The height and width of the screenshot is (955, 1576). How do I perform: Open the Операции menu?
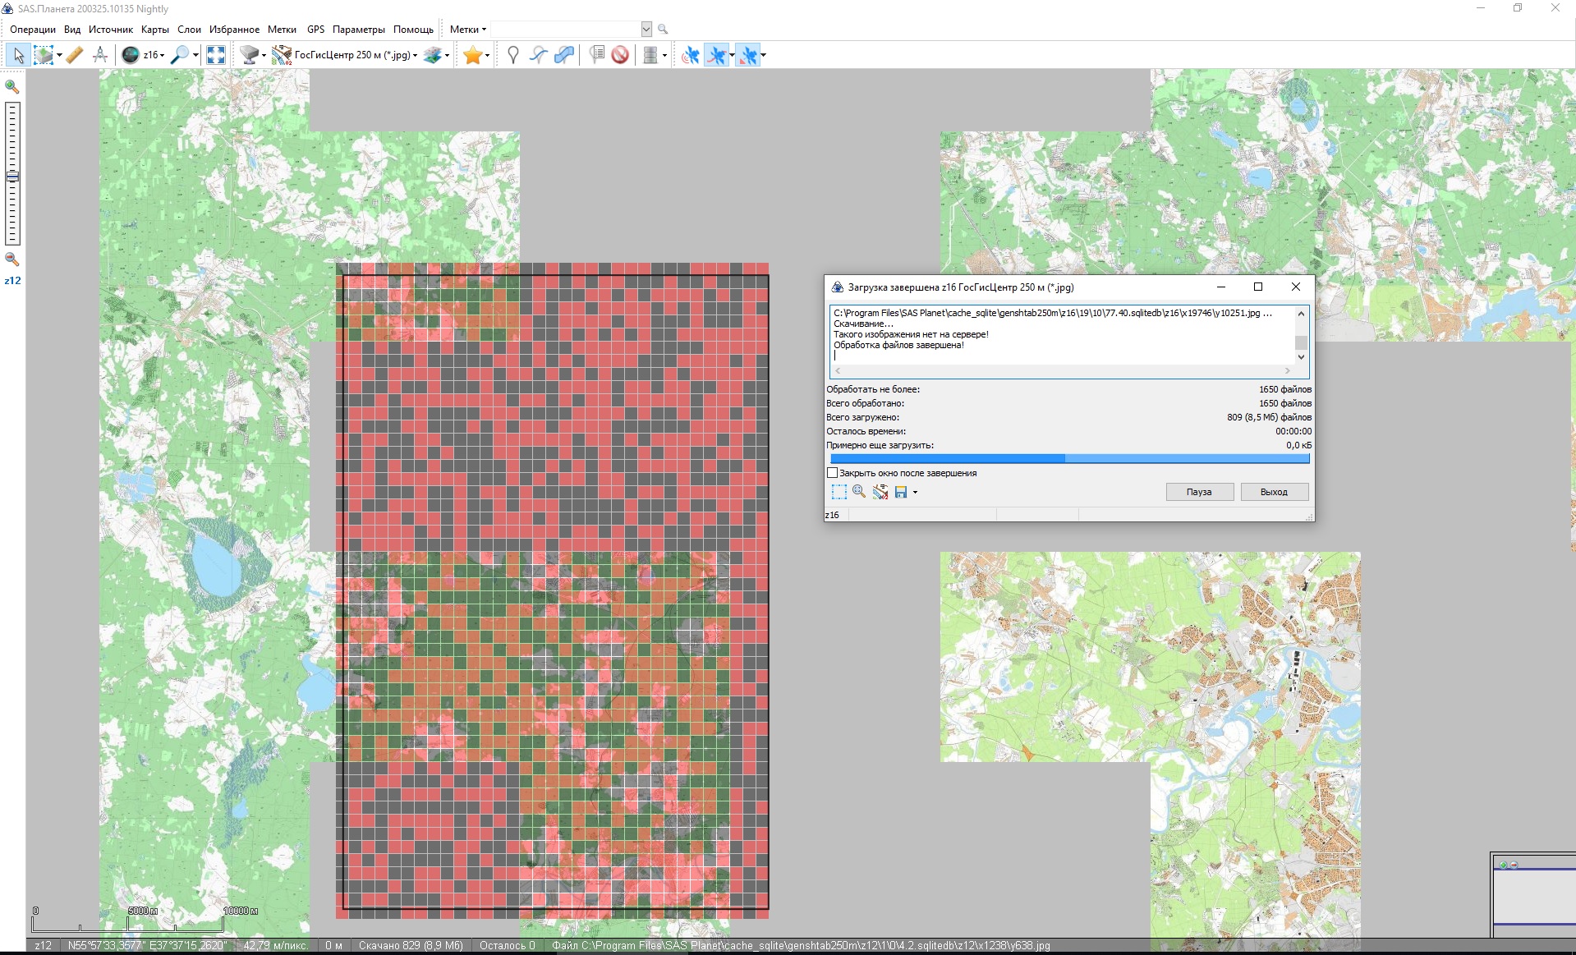(33, 30)
